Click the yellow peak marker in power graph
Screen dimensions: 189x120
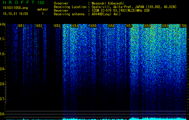click(148, 118)
